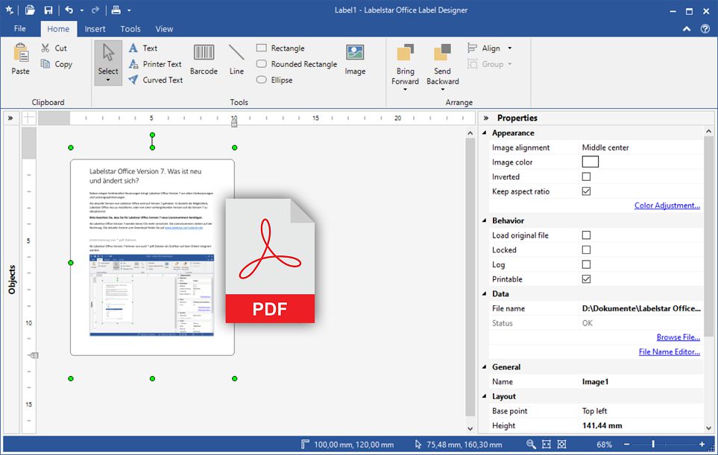Switch to the Home tab

(58, 29)
